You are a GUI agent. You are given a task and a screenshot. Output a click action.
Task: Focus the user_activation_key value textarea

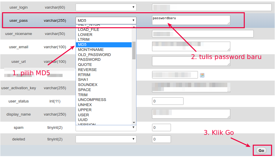tap(191, 87)
